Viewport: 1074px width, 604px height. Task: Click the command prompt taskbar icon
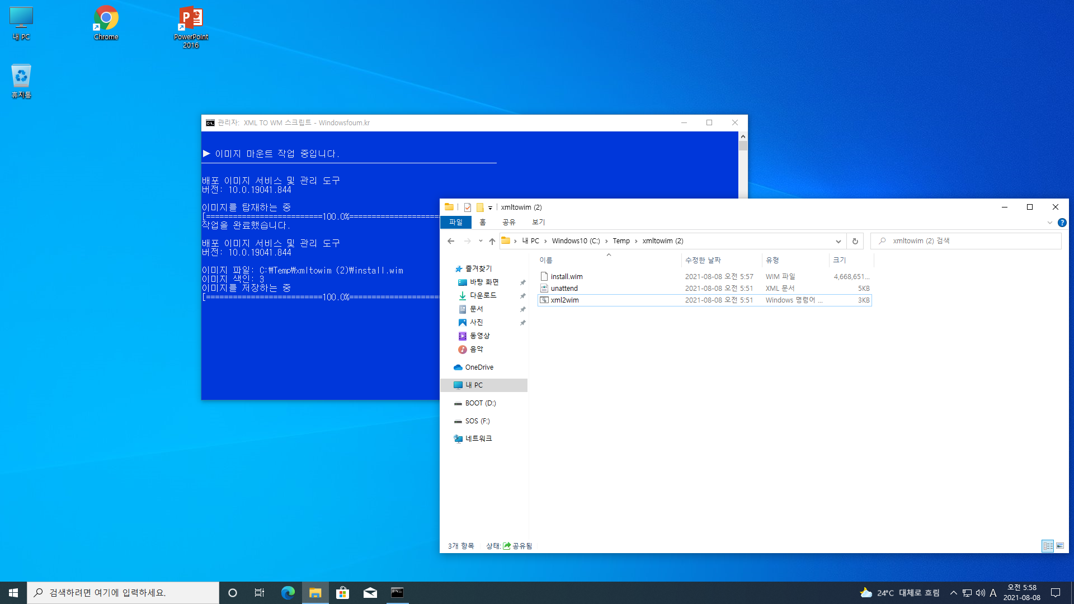pos(397,593)
